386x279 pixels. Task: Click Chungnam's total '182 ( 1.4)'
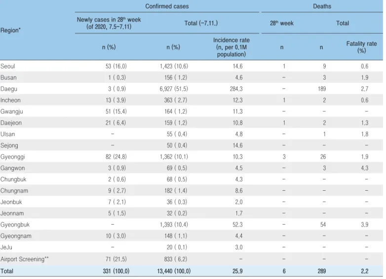(x=176, y=190)
